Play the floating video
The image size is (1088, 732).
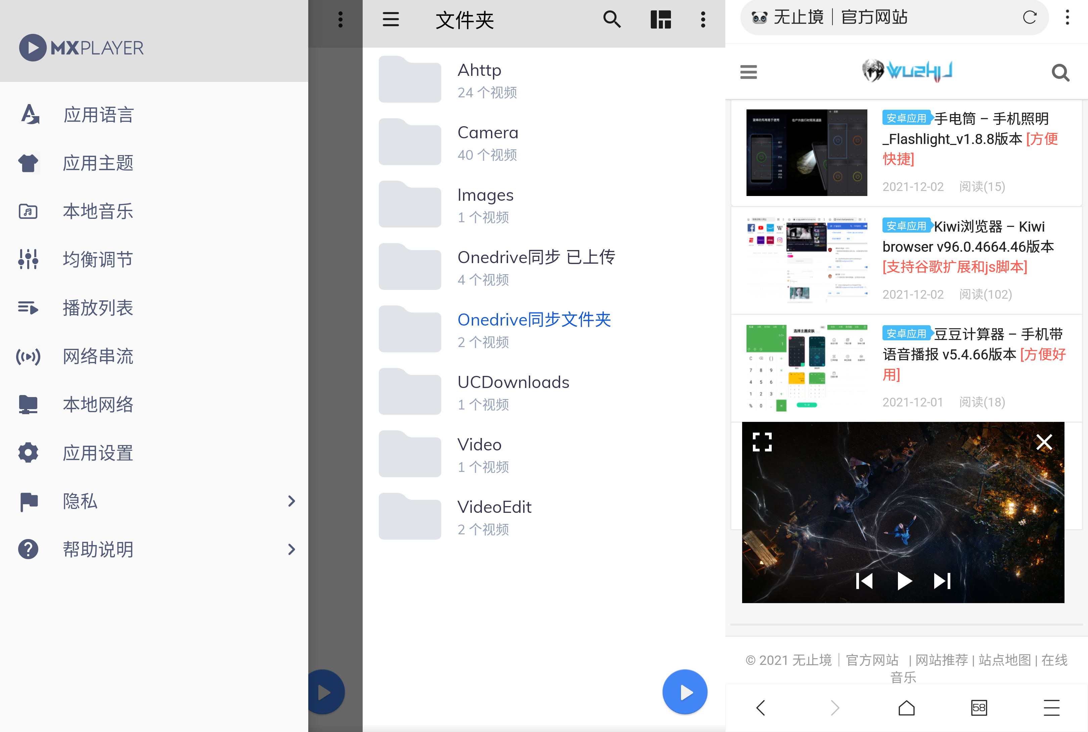[905, 581]
